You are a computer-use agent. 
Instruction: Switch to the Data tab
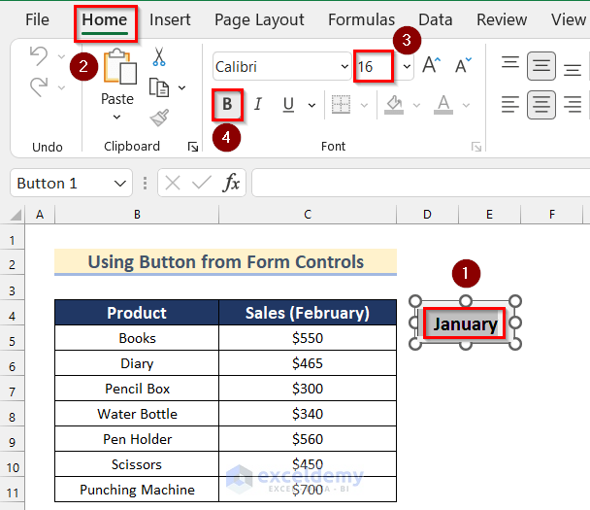pos(436,19)
